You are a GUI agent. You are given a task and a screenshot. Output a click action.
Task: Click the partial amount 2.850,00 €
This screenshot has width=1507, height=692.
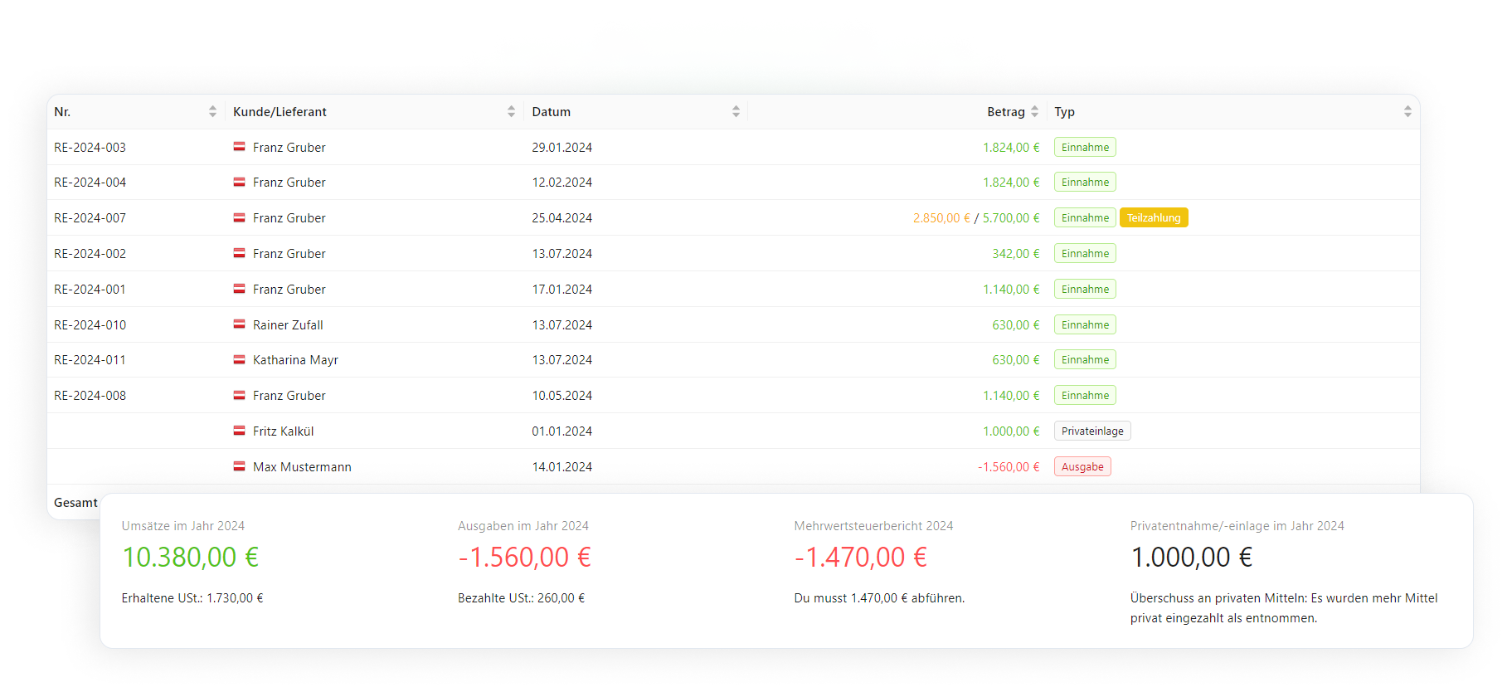pos(941,218)
